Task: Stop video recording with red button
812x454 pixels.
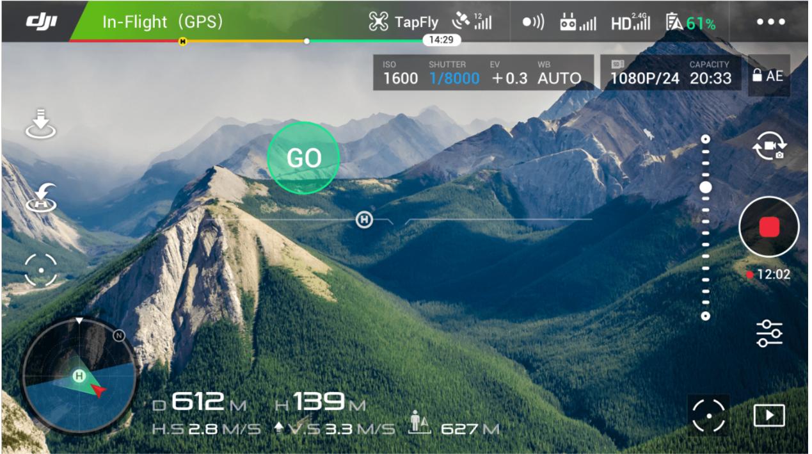Action: point(768,227)
